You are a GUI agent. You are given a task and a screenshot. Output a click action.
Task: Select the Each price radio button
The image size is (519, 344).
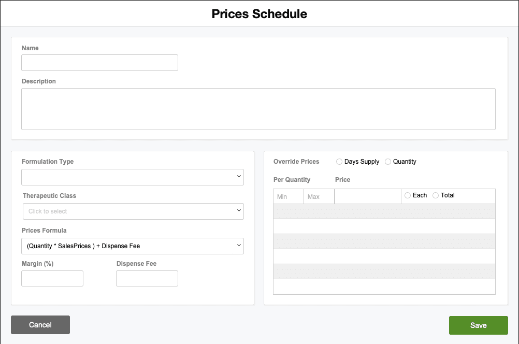pos(408,195)
